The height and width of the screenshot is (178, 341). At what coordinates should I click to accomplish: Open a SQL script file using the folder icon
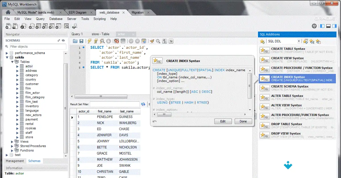[x=76, y=41]
